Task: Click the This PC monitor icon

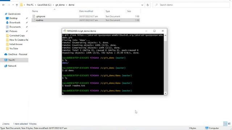Action: click(x=6, y=60)
